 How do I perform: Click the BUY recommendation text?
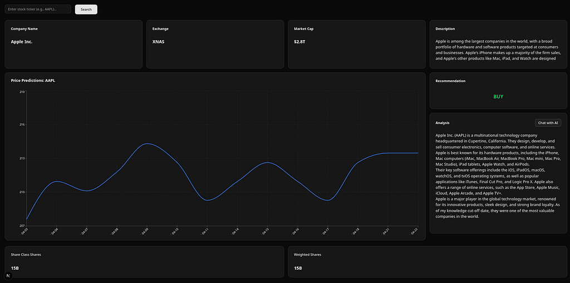[x=498, y=97]
